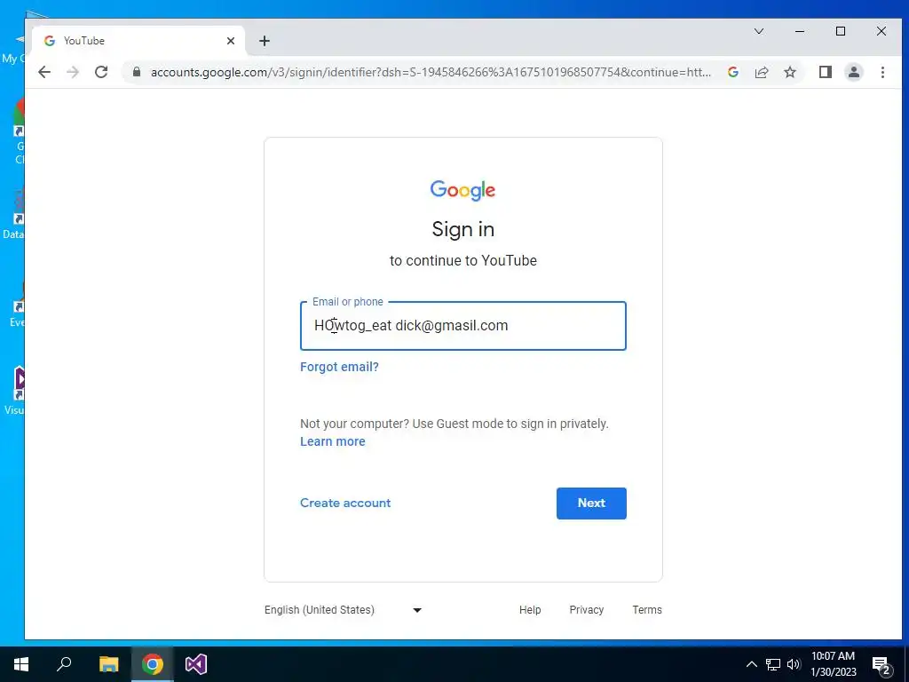The height and width of the screenshot is (682, 909).
Task: Open the Chrome three-dot menu
Action: coord(882,72)
